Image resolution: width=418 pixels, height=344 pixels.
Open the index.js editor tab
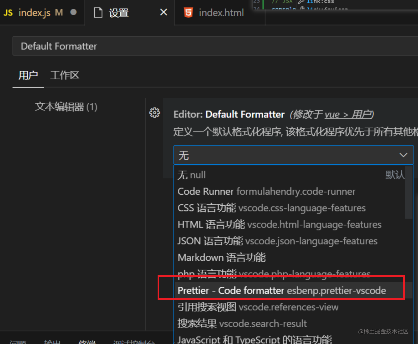pyautogui.click(x=42, y=13)
